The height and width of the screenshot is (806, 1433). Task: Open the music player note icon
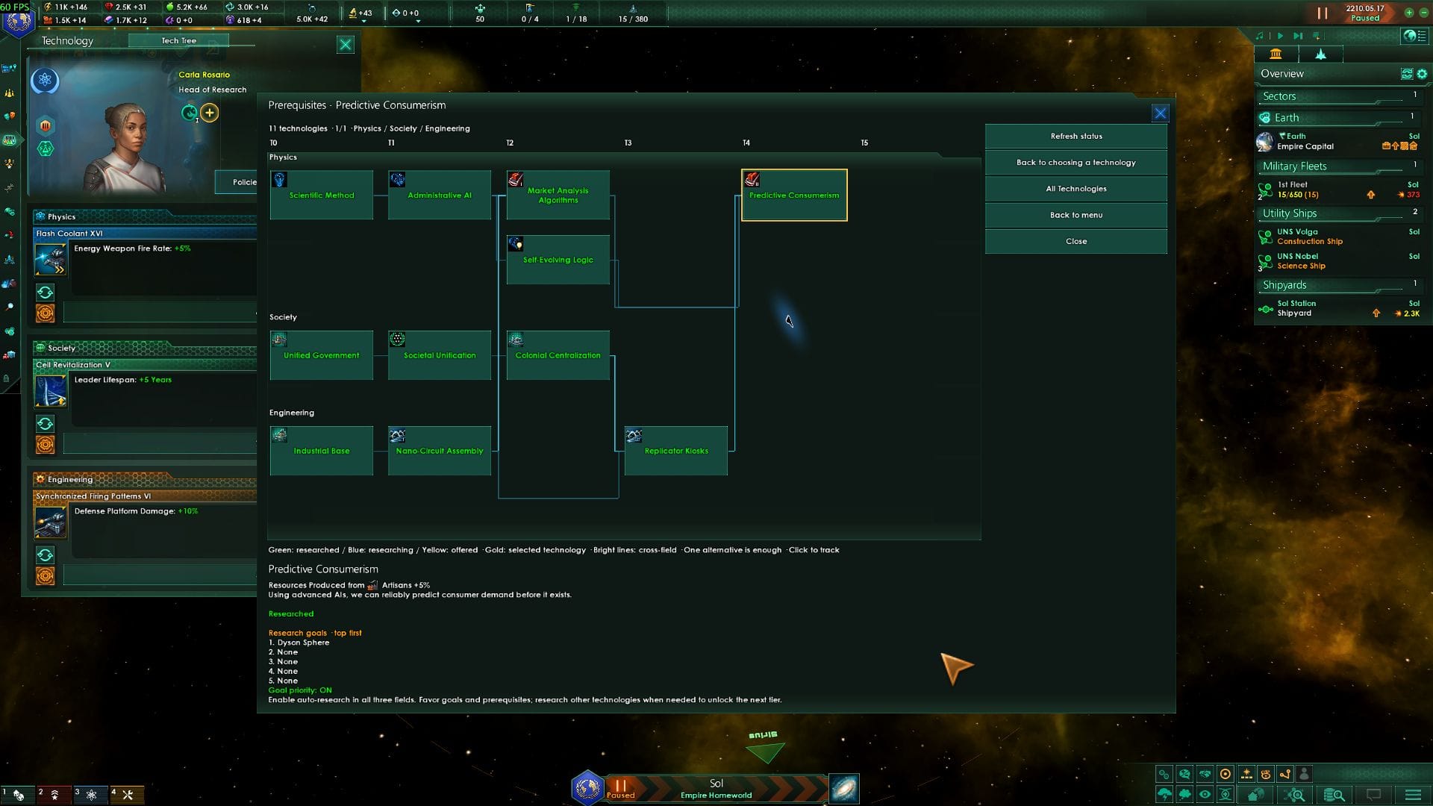click(x=1260, y=35)
